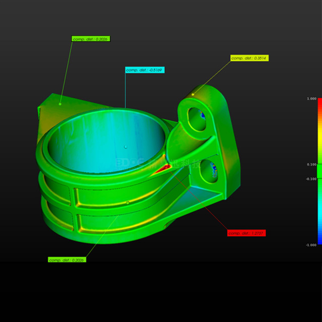Click the center point inside the cyan cylinder

pos(126,147)
